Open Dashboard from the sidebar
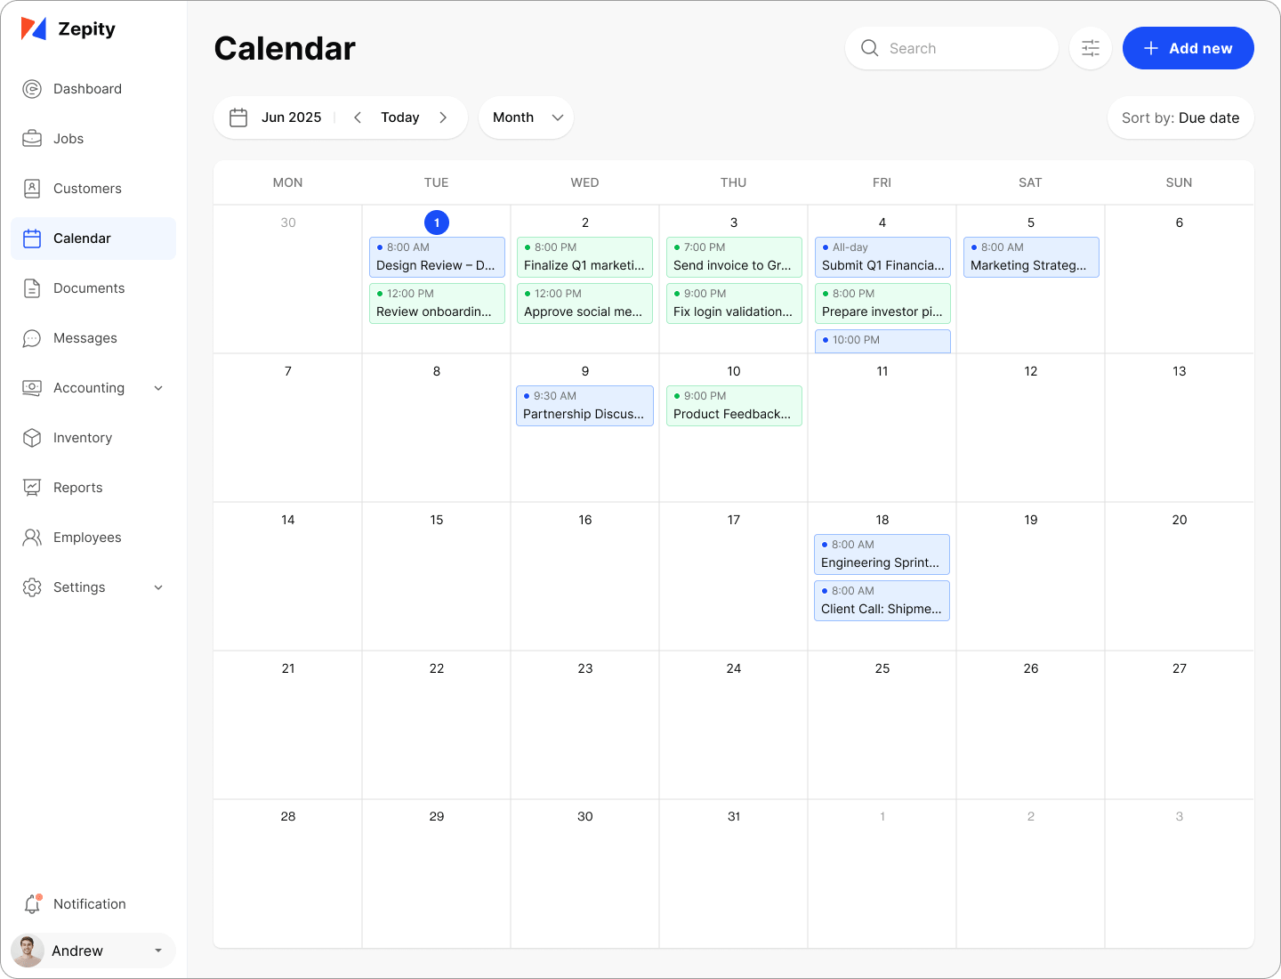 [x=87, y=89]
